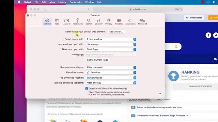Open the Safari menu
Viewport: 218px width, 122px height.
tap(28, 2)
